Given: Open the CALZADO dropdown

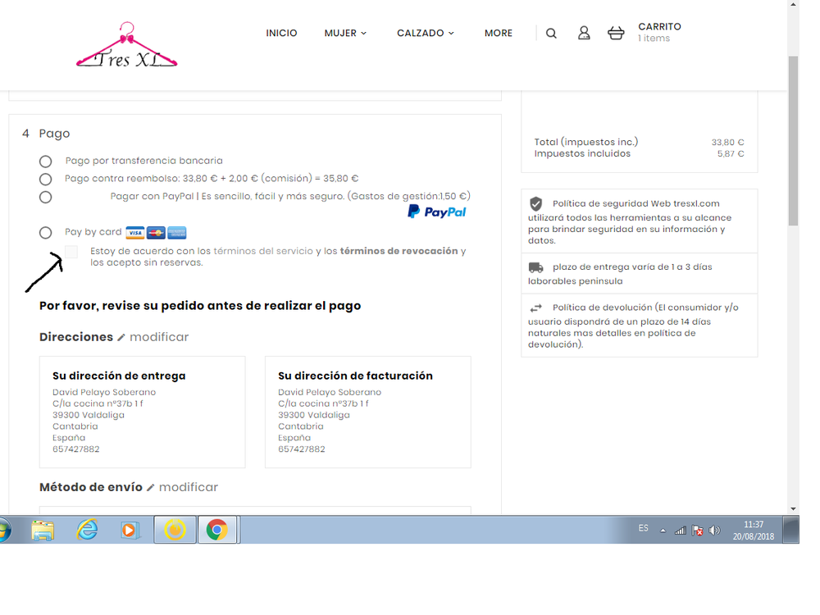Looking at the screenshot, I should tap(425, 33).
